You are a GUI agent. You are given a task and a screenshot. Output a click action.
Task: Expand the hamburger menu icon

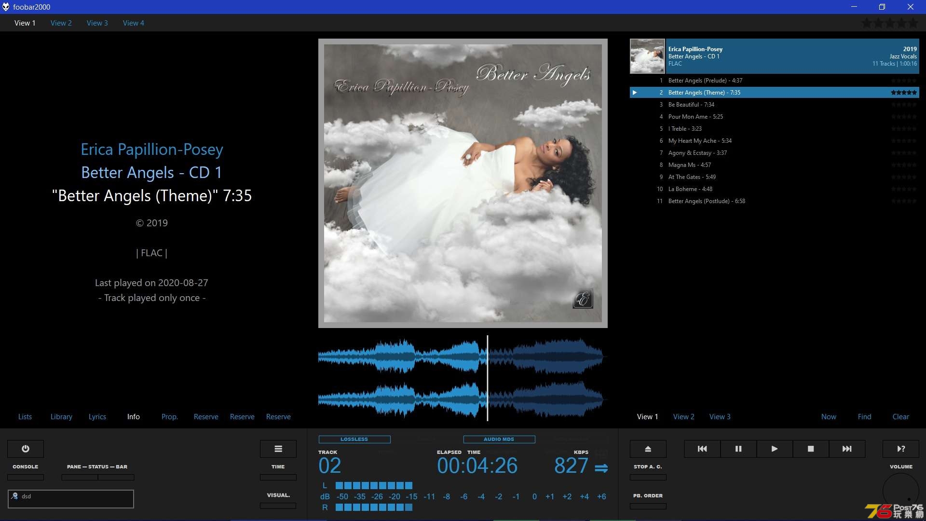tap(278, 449)
